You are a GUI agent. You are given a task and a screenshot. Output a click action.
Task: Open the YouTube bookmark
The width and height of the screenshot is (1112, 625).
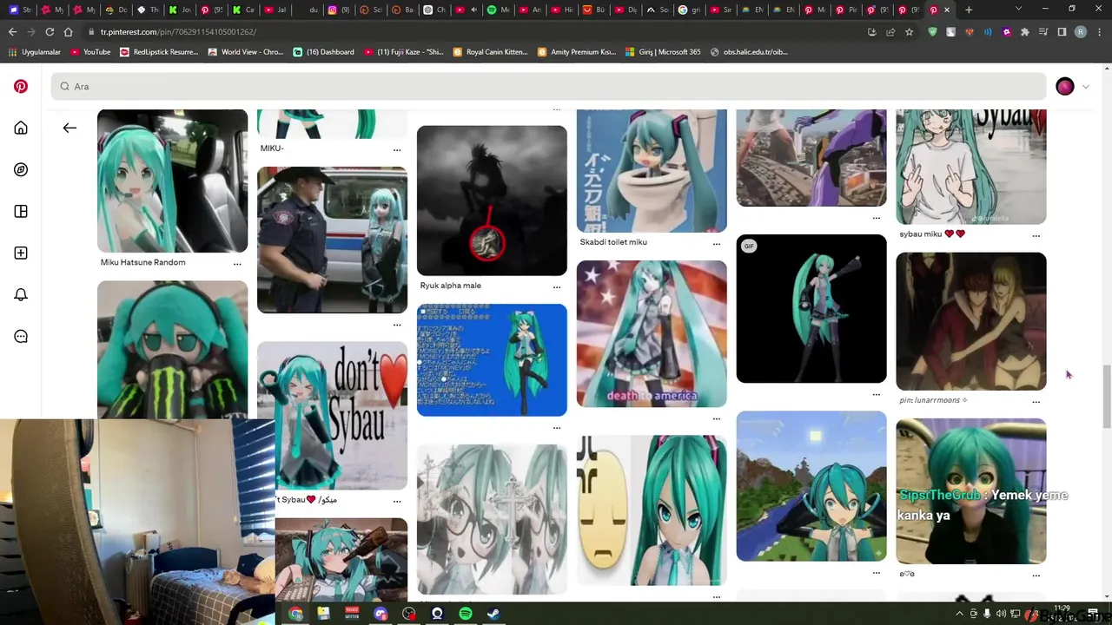(x=90, y=52)
